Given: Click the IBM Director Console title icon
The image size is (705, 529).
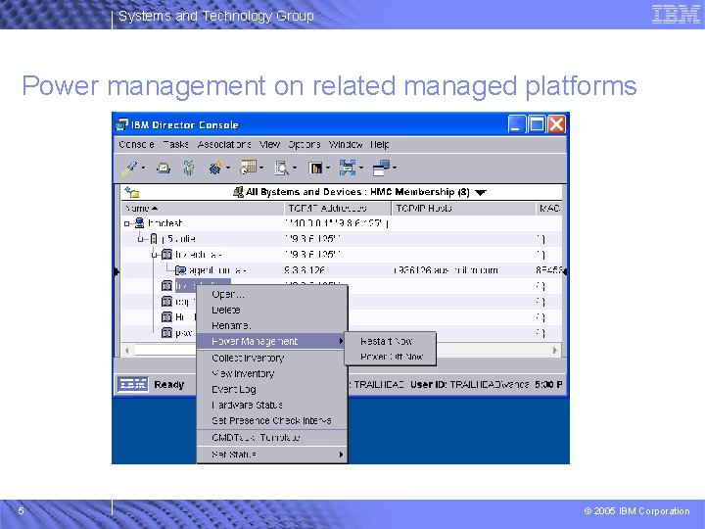Looking at the screenshot, I should point(121,124).
